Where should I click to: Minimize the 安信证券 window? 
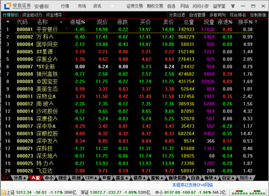coord(243,6)
